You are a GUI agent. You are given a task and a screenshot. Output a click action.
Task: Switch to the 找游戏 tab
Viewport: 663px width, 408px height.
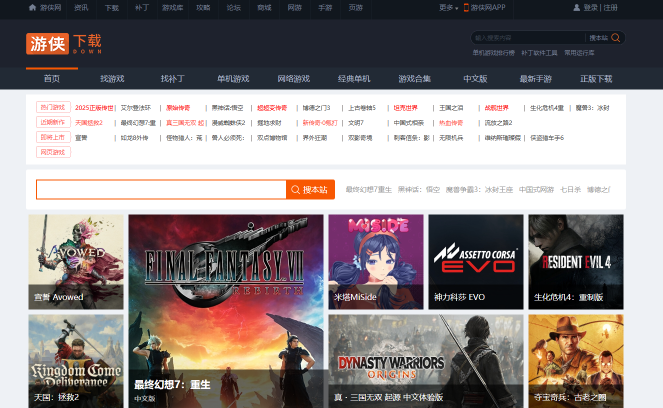[112, 78]
